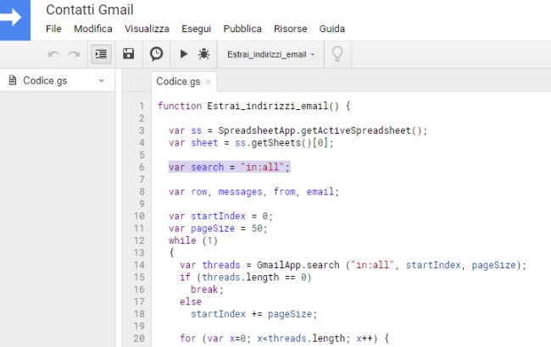The image size is (551, 347).
Task: Save the script with floppy icon
Action: coord(128,53)
